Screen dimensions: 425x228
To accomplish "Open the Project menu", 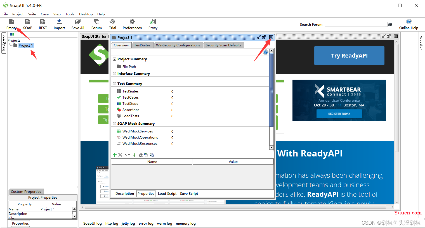I will click(18, 14).
